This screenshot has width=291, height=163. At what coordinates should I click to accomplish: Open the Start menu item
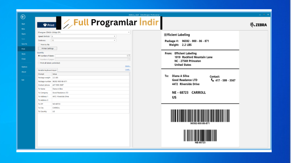[23, 24]
